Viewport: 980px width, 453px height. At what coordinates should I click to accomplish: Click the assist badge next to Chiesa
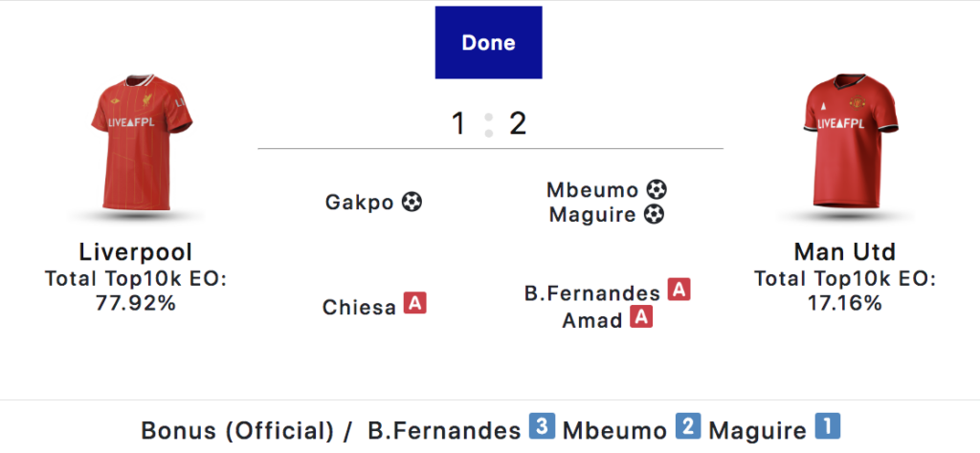(415, 304)
